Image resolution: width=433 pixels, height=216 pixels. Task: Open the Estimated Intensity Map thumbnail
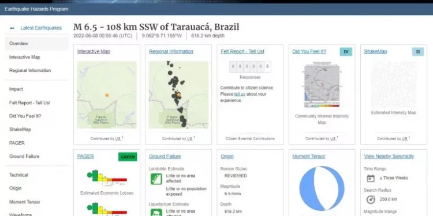(x=394, y=85)
